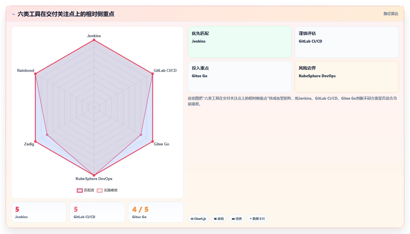Select the Gitee Go radar axis label

162,144
